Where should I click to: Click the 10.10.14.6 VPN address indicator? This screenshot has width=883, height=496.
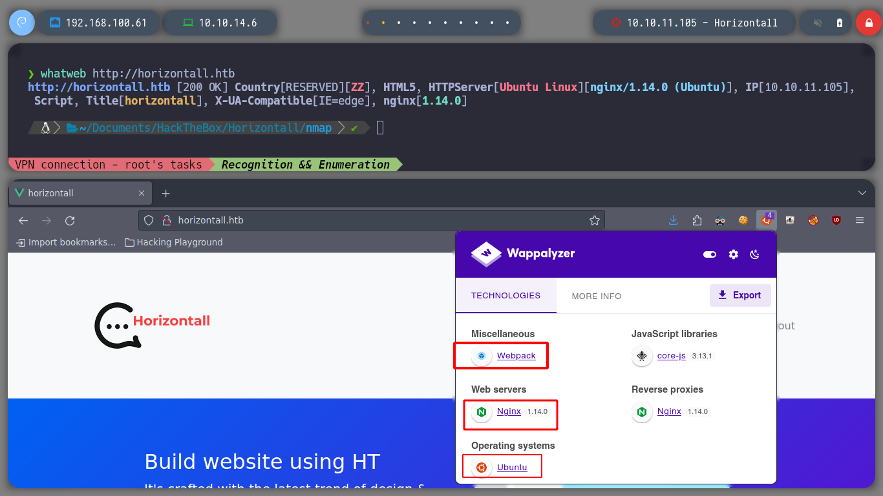tap(220, 23)
